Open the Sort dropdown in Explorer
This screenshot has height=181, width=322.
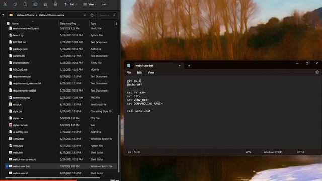pyautogui.click(x=71, y=4)
